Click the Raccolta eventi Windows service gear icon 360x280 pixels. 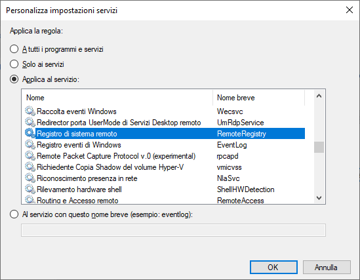tap(30, 111)
